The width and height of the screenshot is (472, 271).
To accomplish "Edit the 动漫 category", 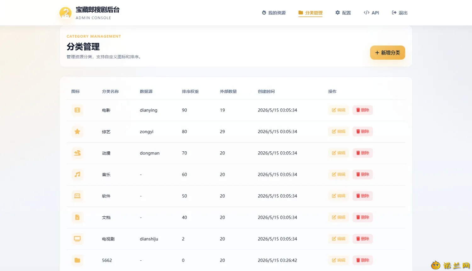I will click(339, 153).
